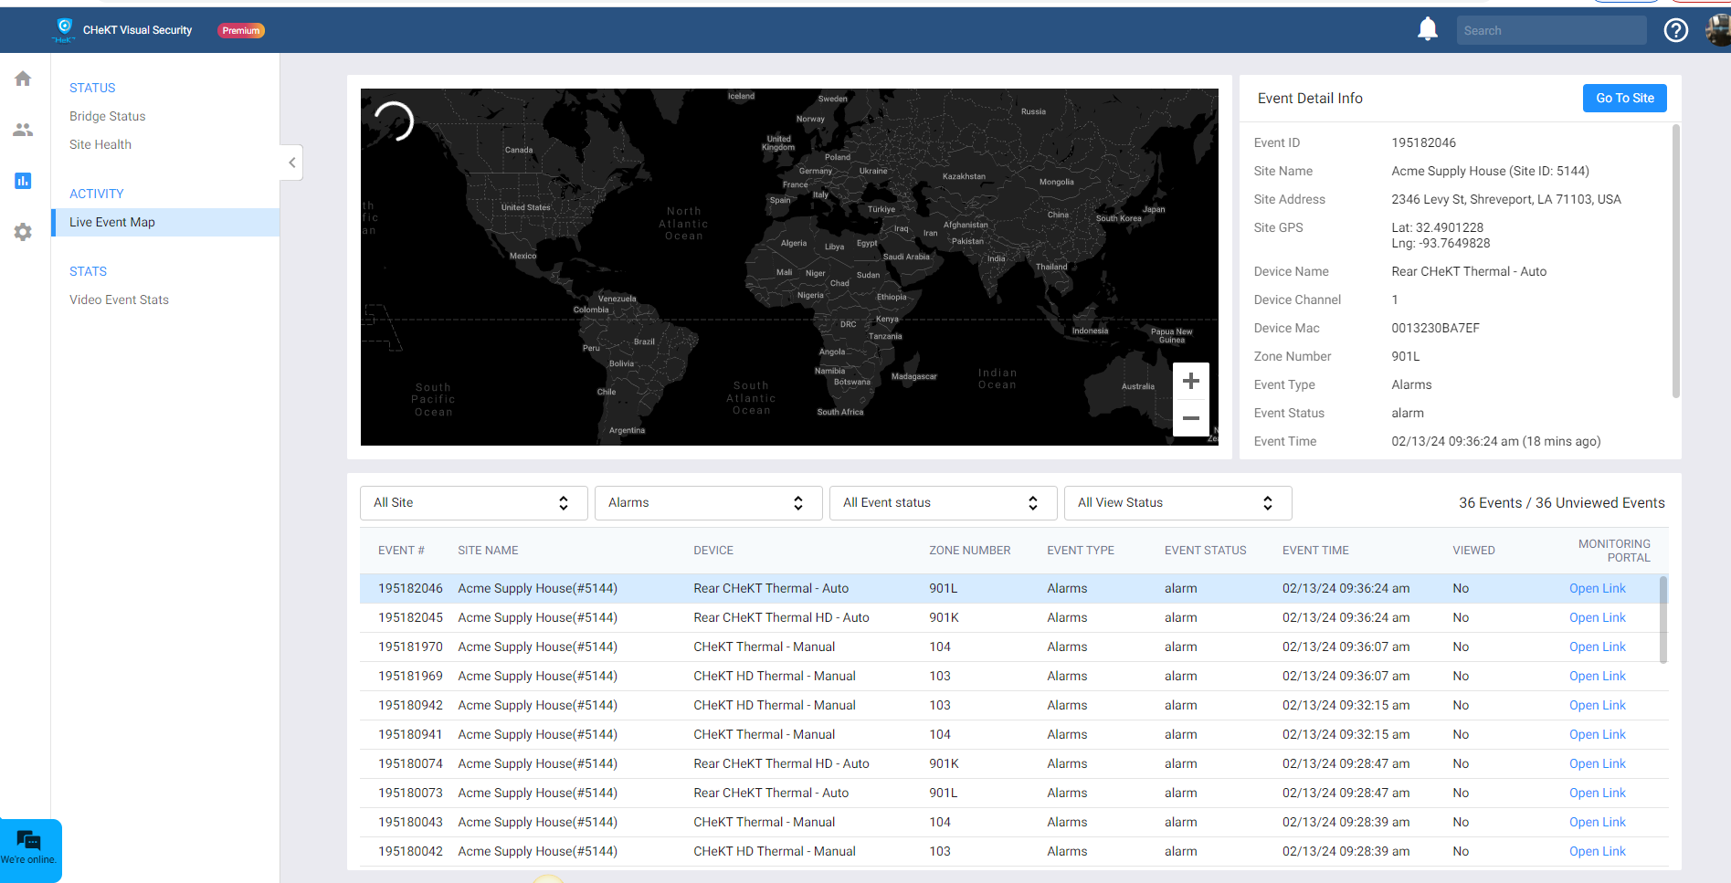Open Link for event 195180073
This screenshot has width=1731, height=883.
click(x=1597, y=793)
